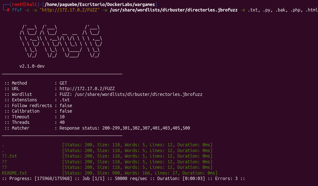Click the Wordlist FUZZ path value
Screen dimensions: 318x186
(x=131, y=94)
